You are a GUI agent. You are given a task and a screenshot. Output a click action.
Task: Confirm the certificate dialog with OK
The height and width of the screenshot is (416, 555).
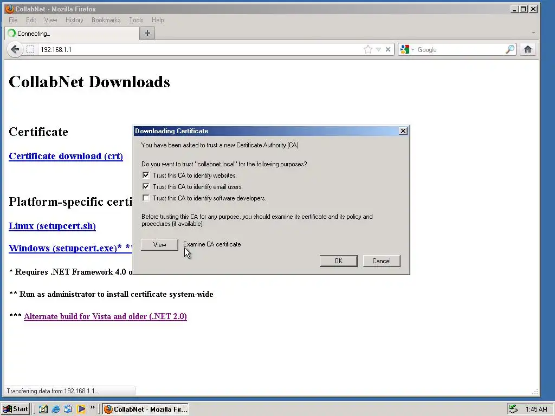[338, 261]
